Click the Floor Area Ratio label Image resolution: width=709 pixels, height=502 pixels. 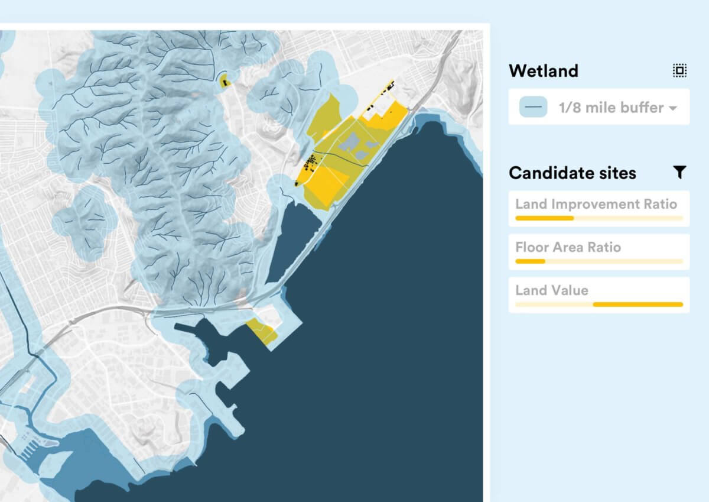[x=568, y=248]
